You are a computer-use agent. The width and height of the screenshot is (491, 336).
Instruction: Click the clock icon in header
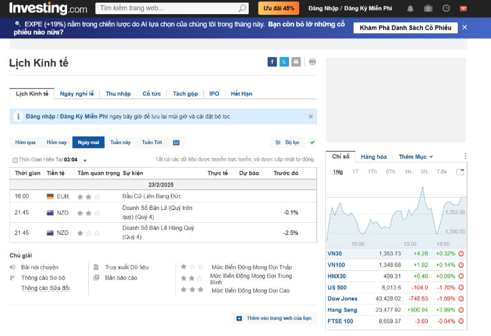(x=446, y=9)
